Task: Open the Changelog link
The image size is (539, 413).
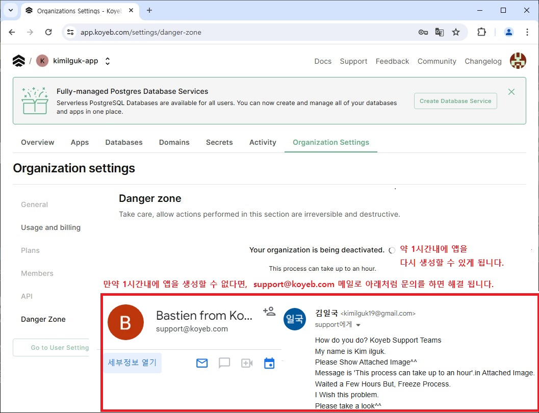Action: 483,61
